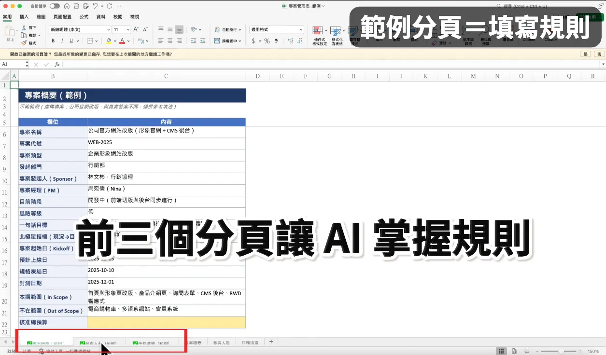Set middle vertical alignment
606x355 pixels.
tap(170, 29)
